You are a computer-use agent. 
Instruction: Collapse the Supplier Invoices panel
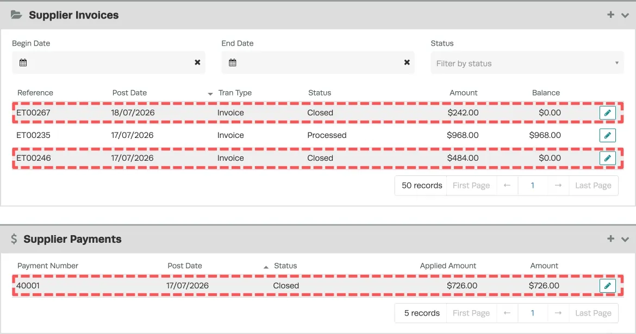pyautogui.click(x=625, y=15)
